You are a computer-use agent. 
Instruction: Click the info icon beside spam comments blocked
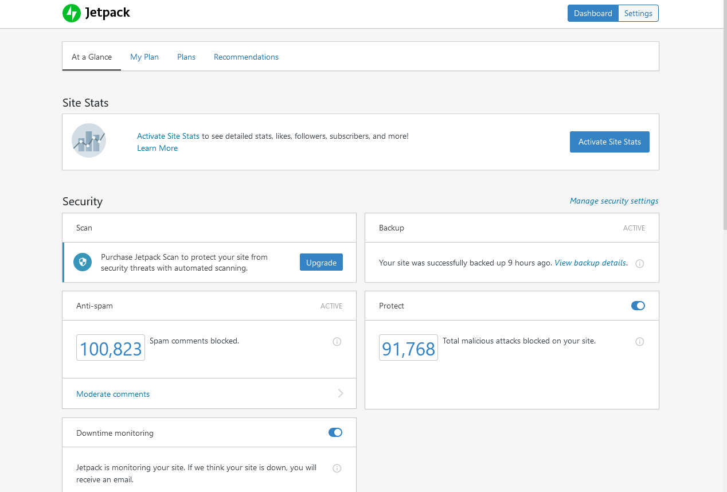pyautogui.click(x=337, y=341)
